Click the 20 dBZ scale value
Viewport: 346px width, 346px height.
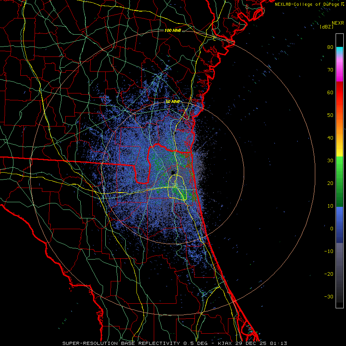point(330,183)
